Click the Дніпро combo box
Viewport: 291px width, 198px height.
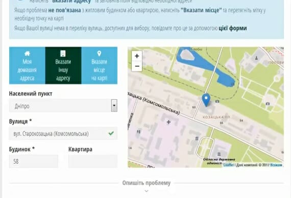tap(63, 106)
